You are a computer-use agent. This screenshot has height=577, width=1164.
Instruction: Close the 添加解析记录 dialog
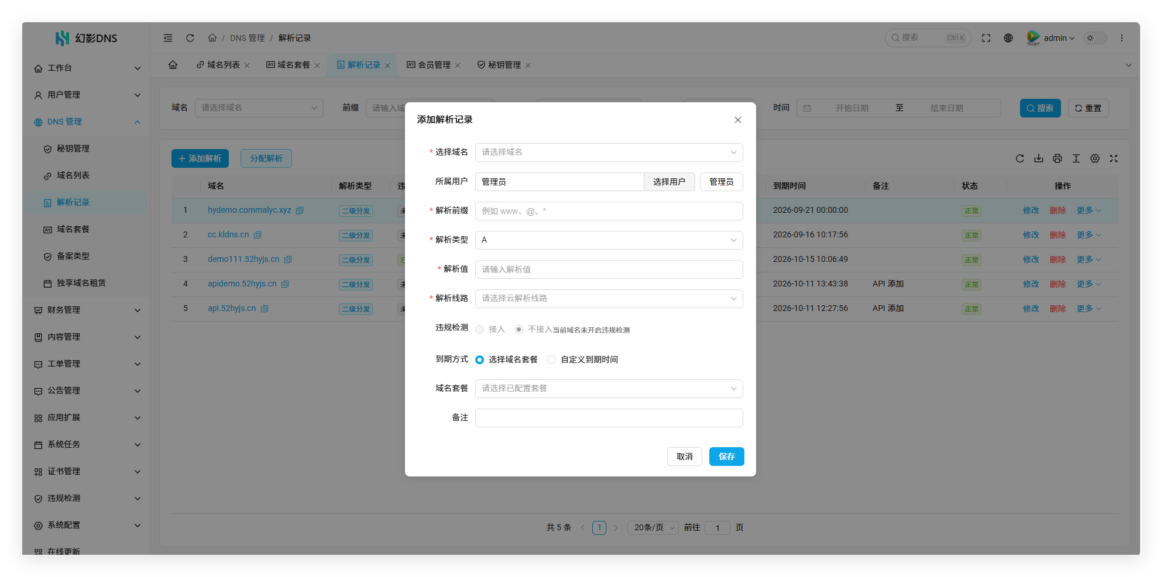pos(738,120)
